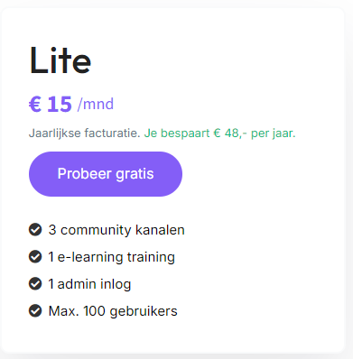Image resolution: width=353 pixels, height=359 pixels.
Task: Click the checkmark icon next to Max. 100 gebruikers
Action: coord(35,311)
